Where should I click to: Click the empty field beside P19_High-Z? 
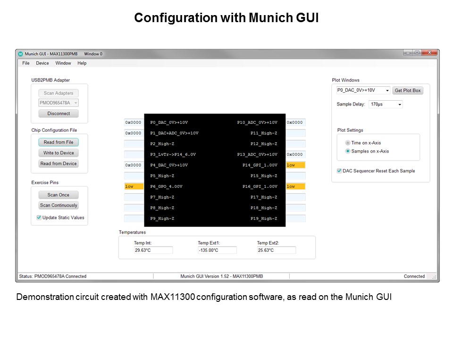pos(295,218)
